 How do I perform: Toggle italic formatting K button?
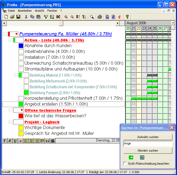pyautogui.click(x=10, y=141)
